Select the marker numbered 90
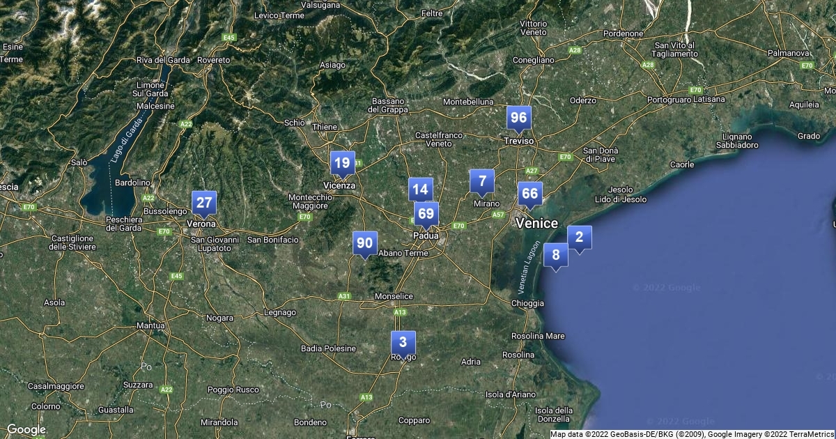The image size is (836, 439). pyautogui.click(x=364, y=243)
